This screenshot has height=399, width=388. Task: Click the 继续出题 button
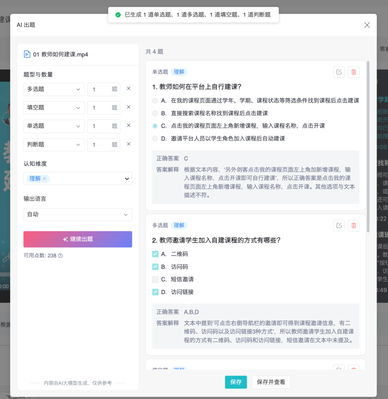(78, 239)
